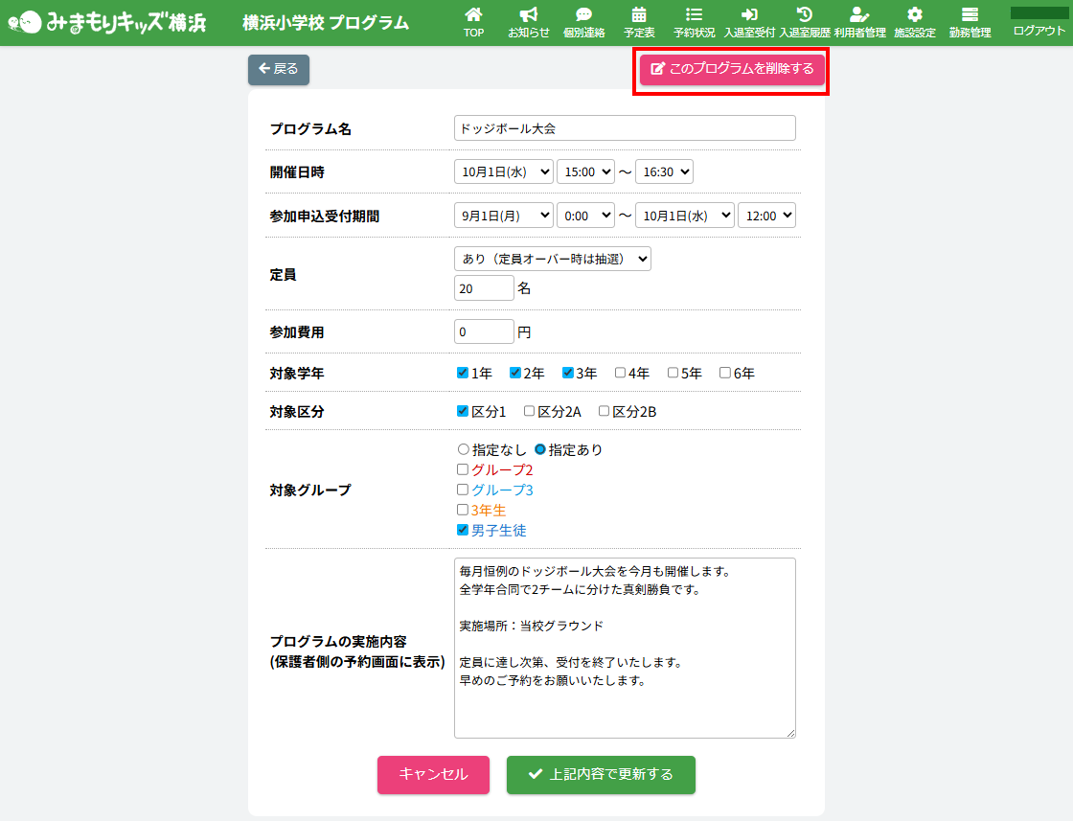Click the プログラム名 text field
The image size is (1073, 821).
625,128
